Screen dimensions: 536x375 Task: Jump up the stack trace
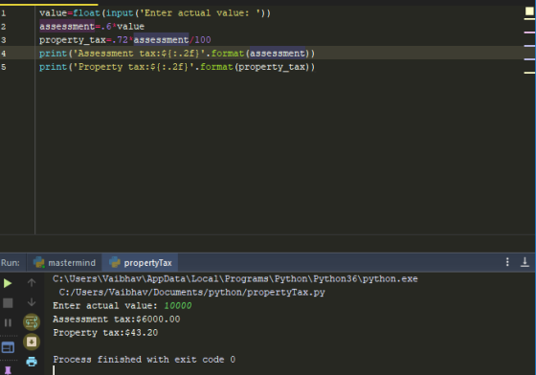coord(32,283)
